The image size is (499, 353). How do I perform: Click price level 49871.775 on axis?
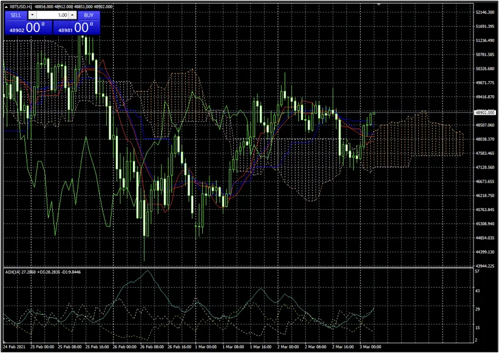(485, 83)
